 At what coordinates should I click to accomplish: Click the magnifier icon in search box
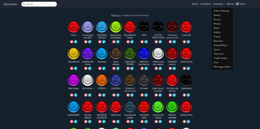(24, 4)
